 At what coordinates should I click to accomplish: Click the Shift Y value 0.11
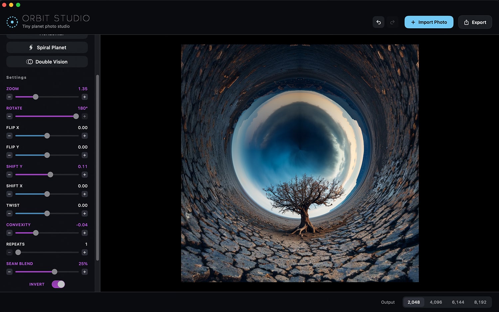83,167
